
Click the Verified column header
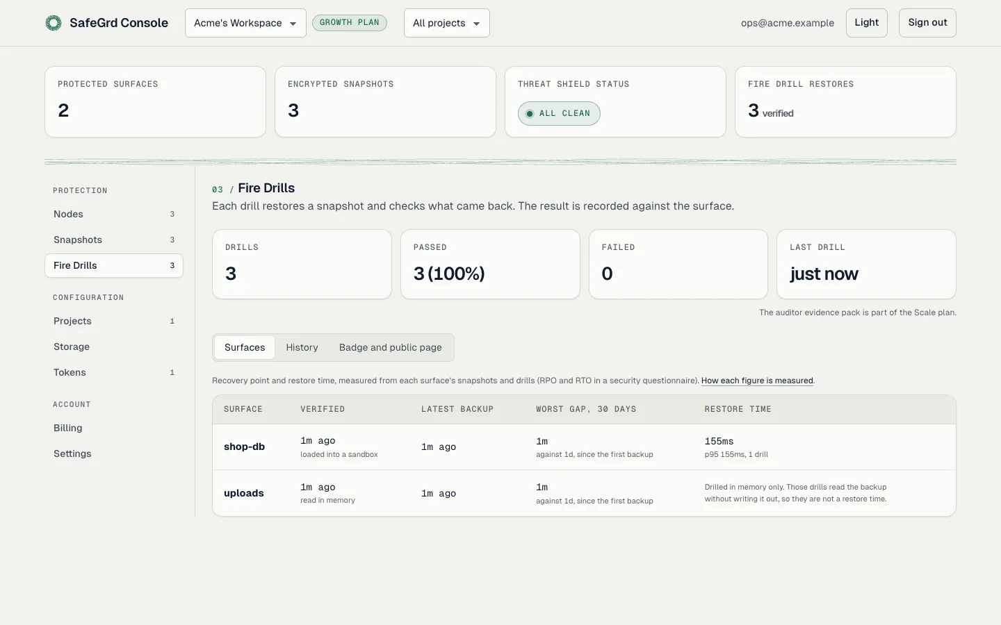[323, 409]
